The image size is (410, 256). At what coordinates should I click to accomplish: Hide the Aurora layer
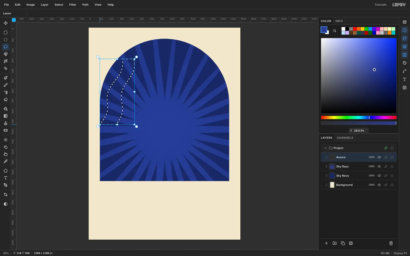[379, 157]
